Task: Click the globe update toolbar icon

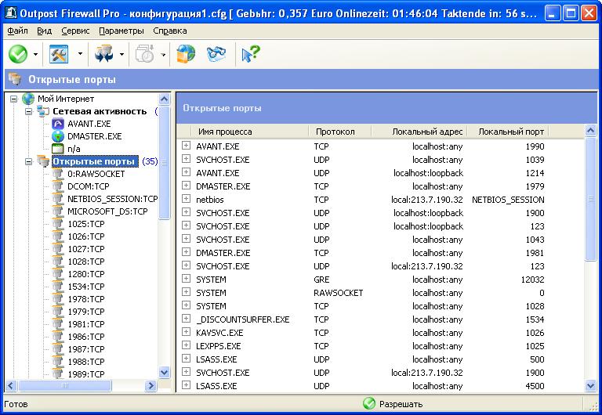Action: pos(186,54)
